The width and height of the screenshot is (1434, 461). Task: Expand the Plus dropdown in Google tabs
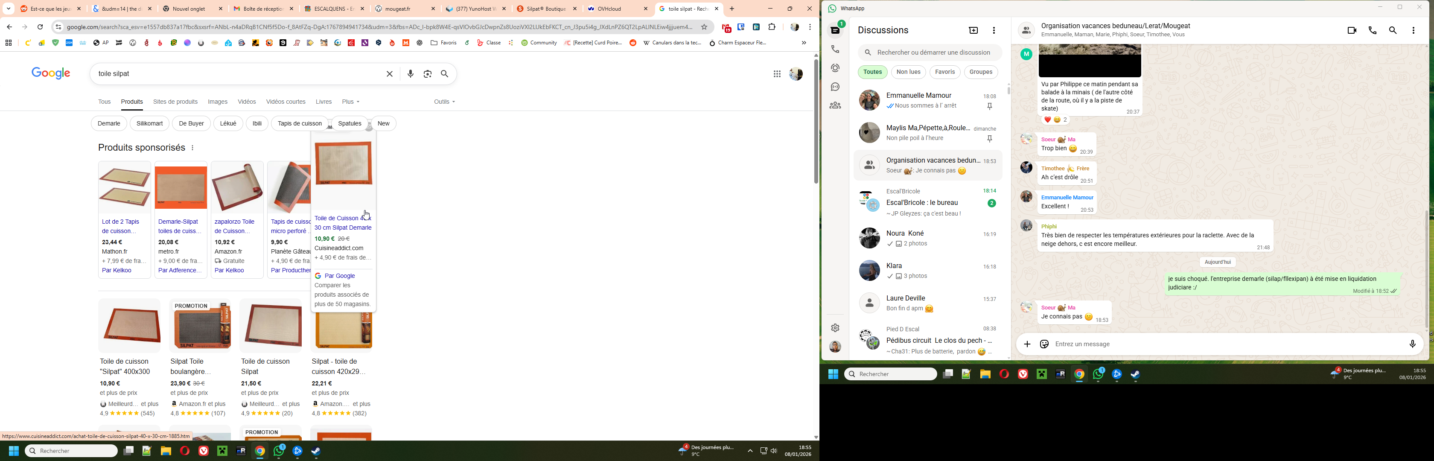click(x=351, y=102)
